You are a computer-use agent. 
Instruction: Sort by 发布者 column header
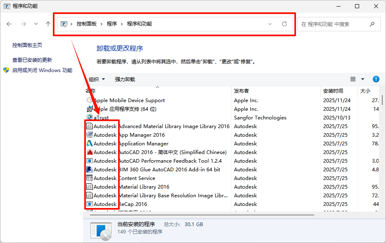(x=242, y=91)
